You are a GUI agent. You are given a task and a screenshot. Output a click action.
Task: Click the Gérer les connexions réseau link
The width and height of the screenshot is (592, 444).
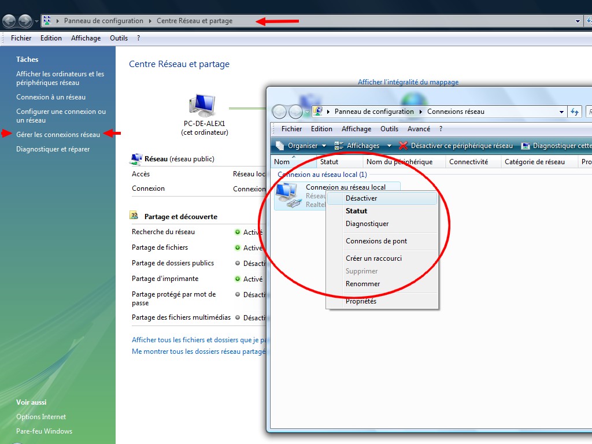(x=58, y=135)
